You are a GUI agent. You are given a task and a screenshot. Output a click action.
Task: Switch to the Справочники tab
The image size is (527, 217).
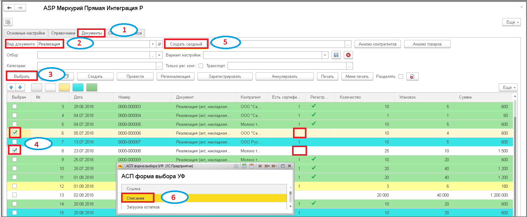pyautogui.click(x=63, y=33)
